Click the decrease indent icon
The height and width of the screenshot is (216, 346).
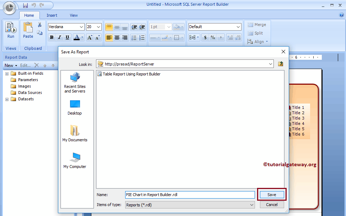coord(134,27)
